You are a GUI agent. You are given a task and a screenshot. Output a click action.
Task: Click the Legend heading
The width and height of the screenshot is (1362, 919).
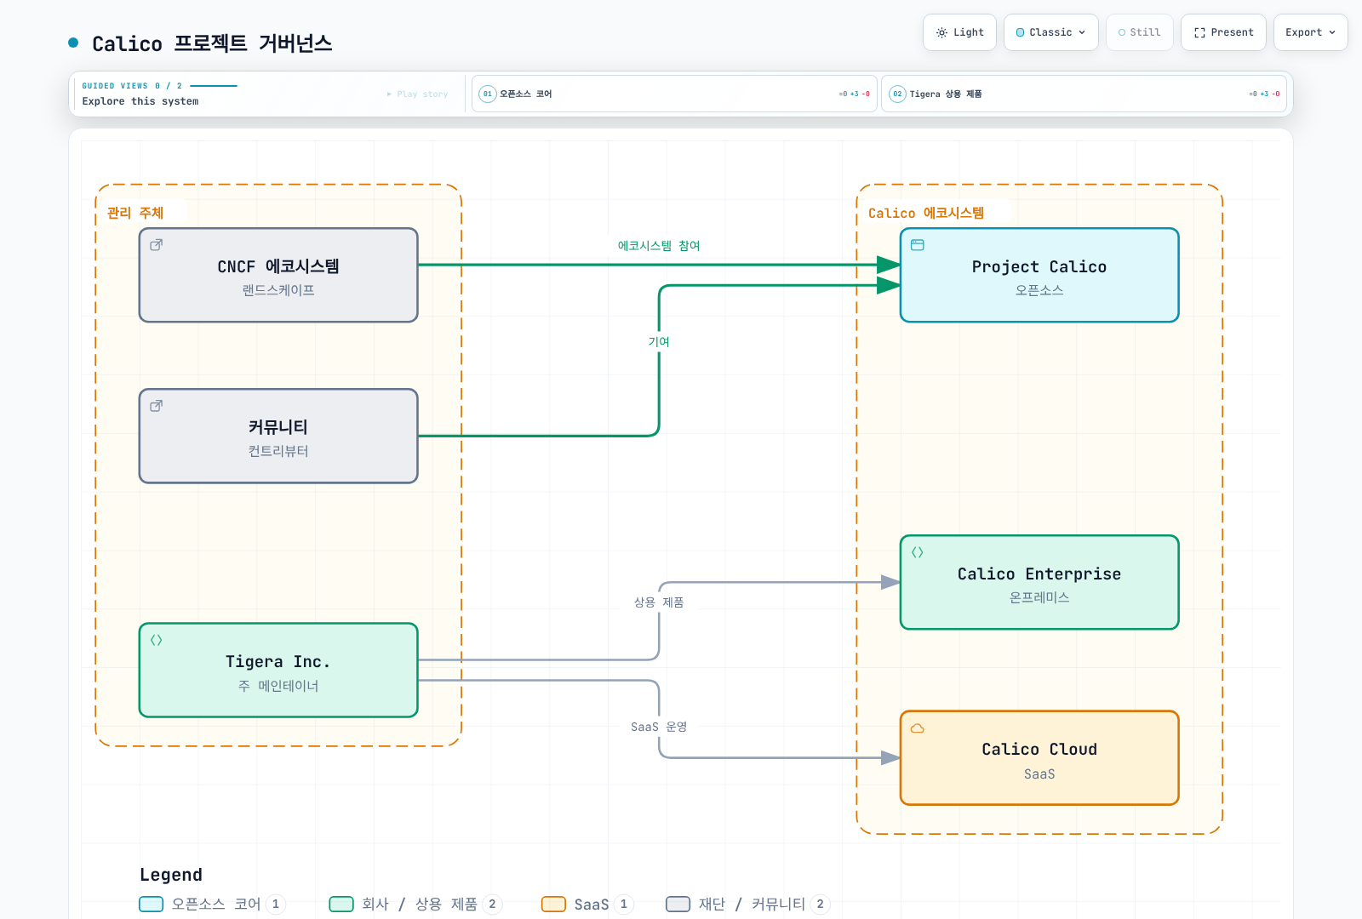click(171, 875)
